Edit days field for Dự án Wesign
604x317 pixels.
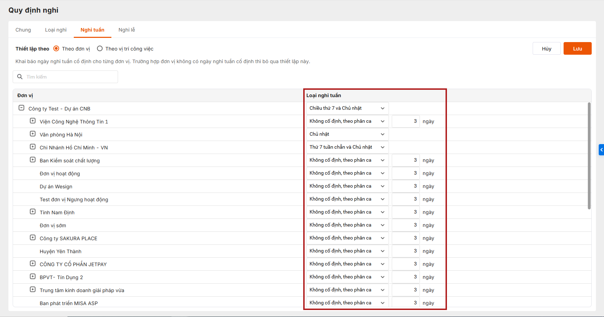[x=406, y=186]
